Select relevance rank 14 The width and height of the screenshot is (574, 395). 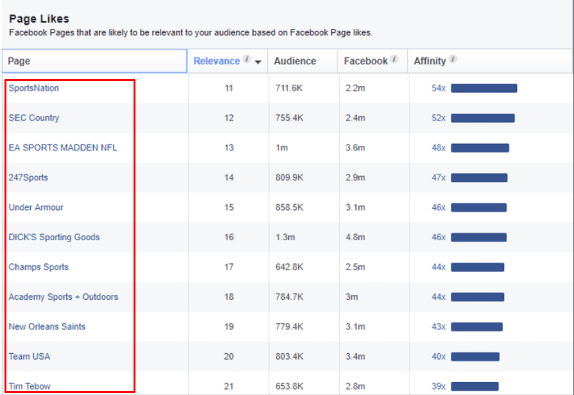[x=229, y=177]
